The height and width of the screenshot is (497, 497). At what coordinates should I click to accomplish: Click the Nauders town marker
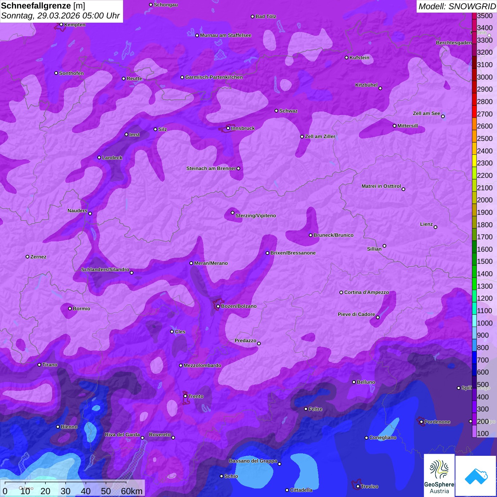click(x=90, y=213)
